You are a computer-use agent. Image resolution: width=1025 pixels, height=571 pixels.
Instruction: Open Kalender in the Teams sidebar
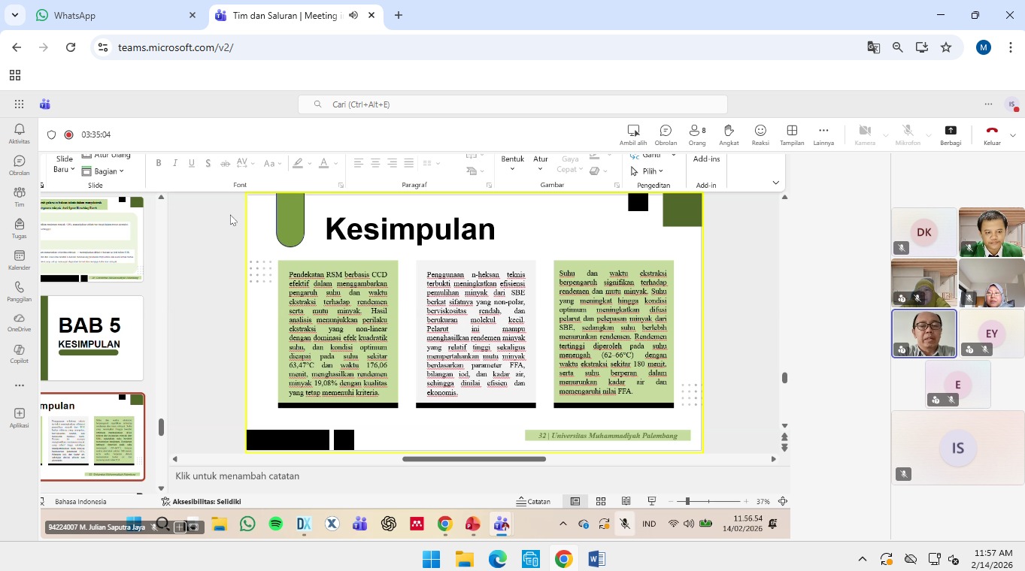click(19, 260)
